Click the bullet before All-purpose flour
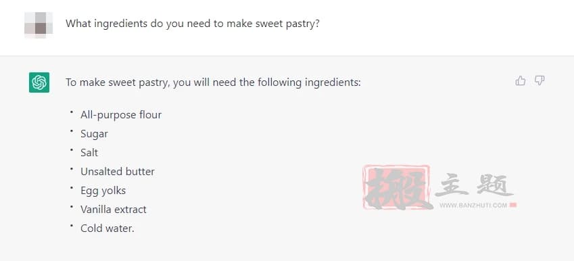Image resolution: width=574 pixels, height=261 pixels. pos(72,112)
